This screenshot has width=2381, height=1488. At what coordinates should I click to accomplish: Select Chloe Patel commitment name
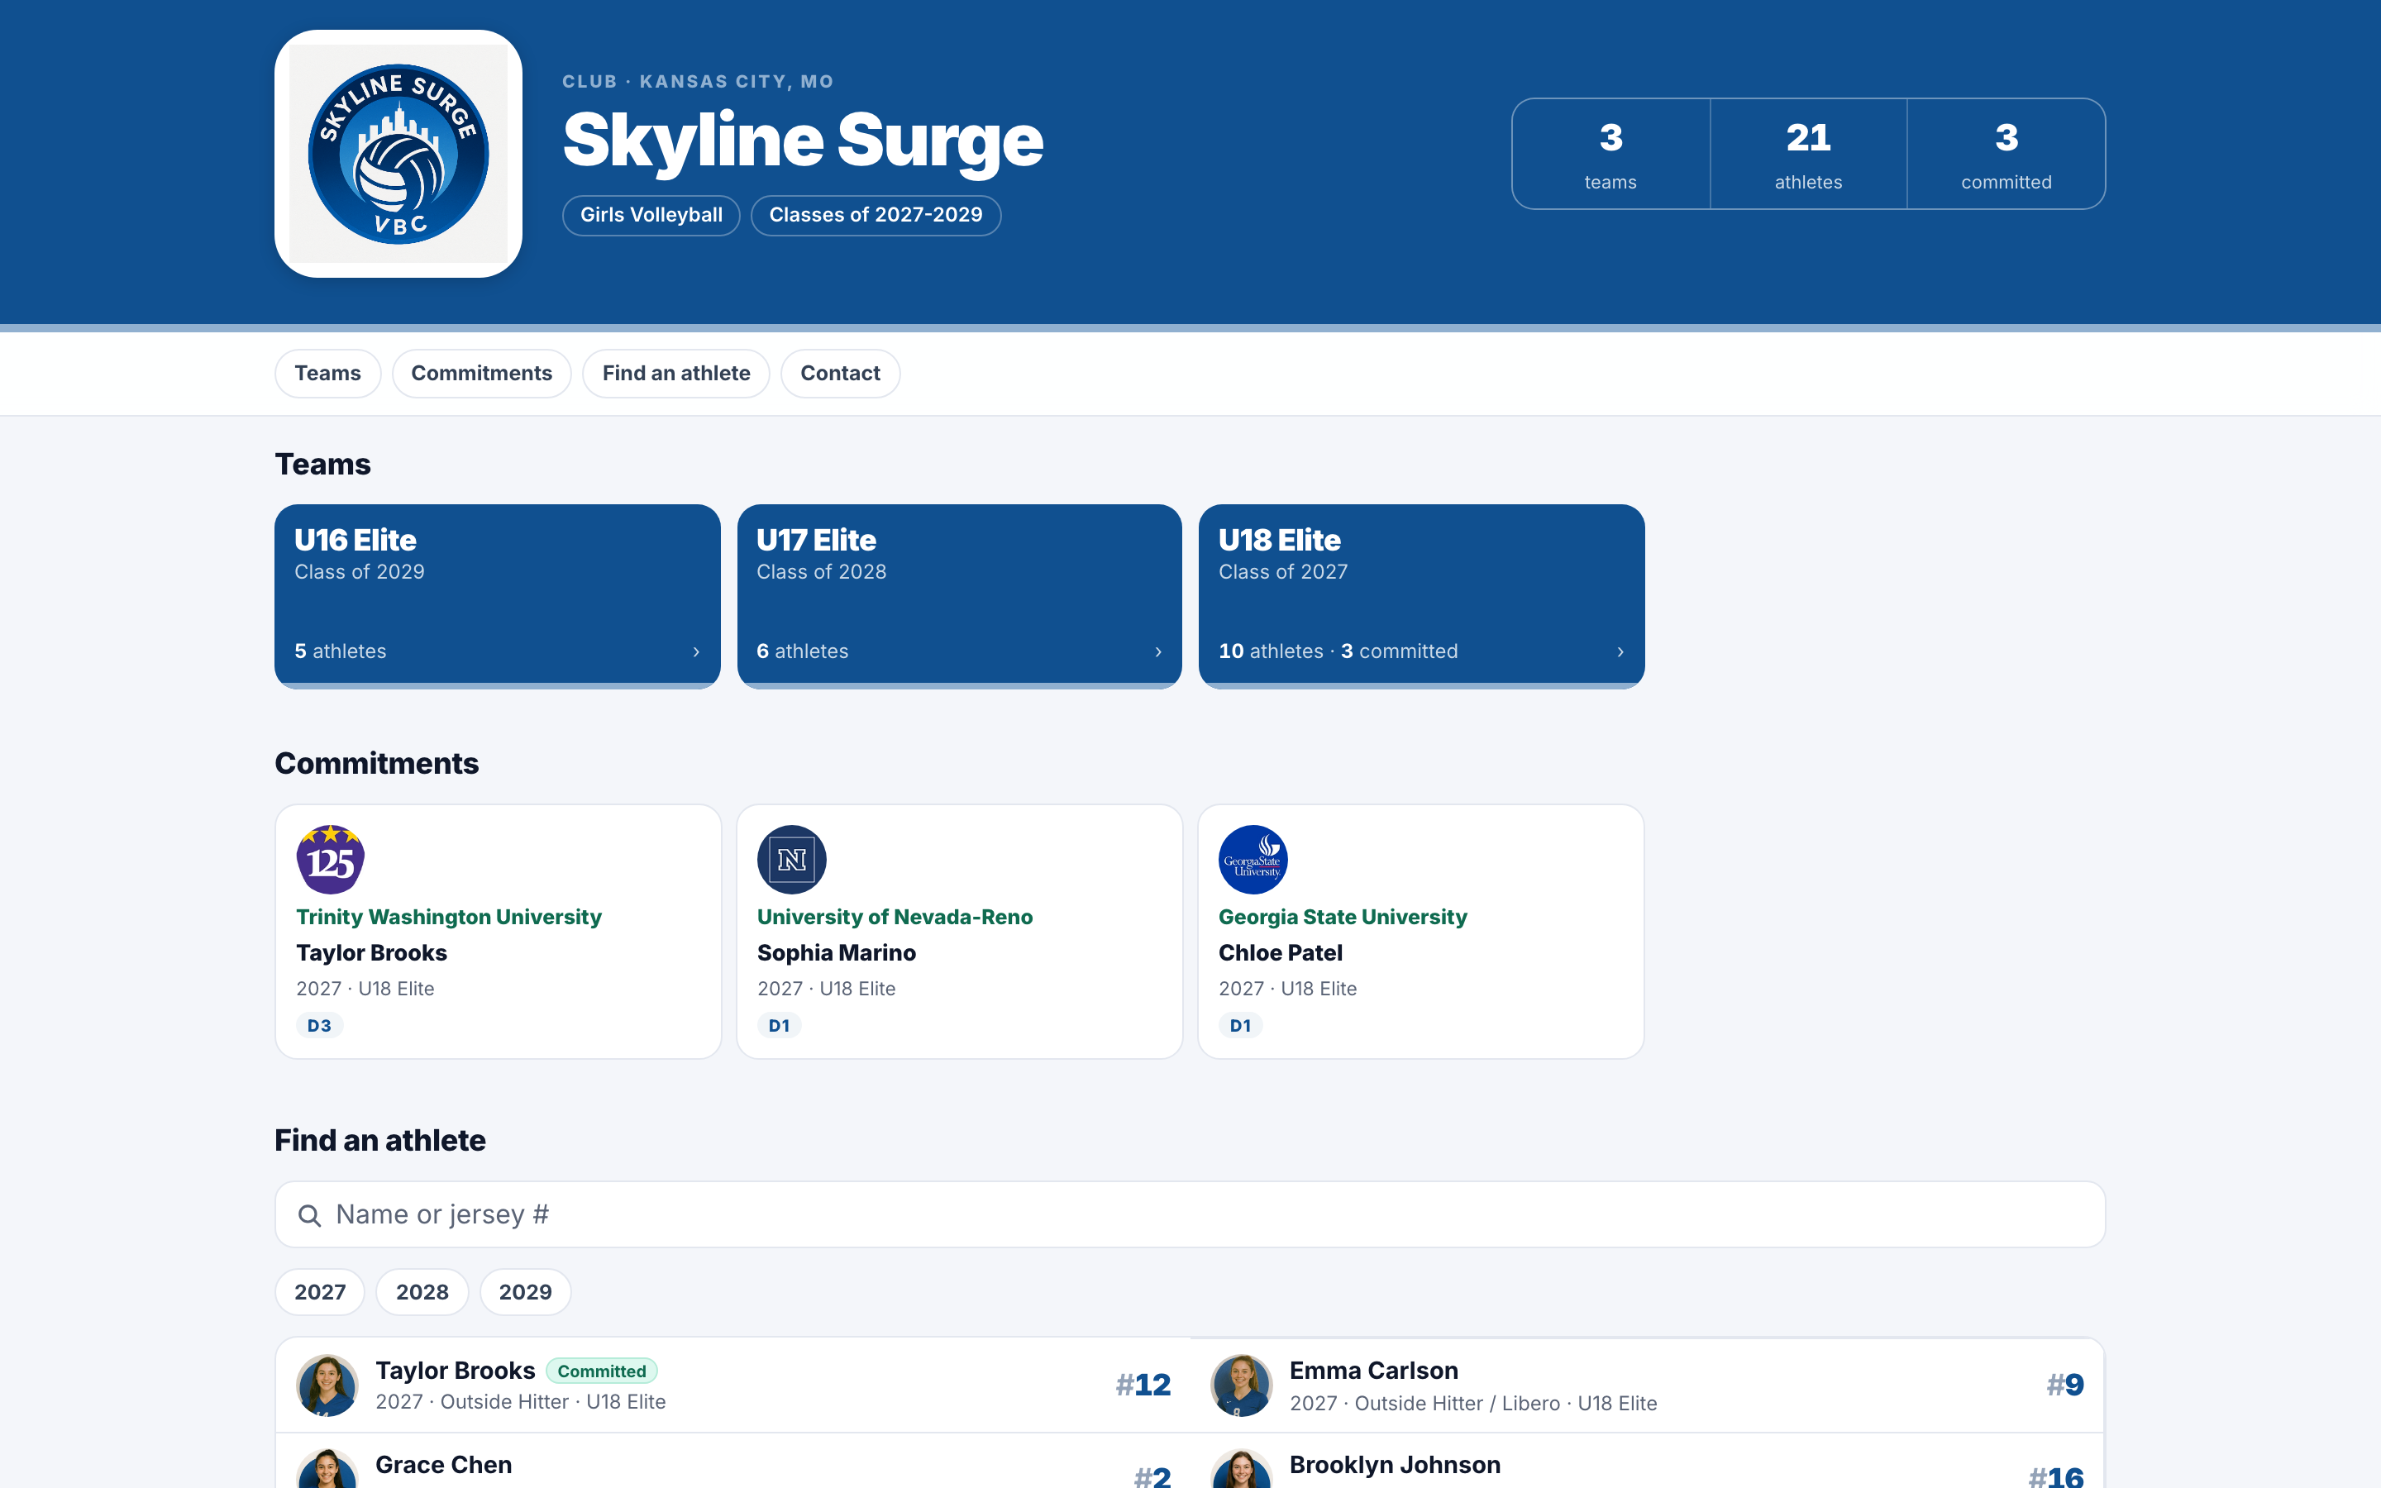tap(1280, 952)
